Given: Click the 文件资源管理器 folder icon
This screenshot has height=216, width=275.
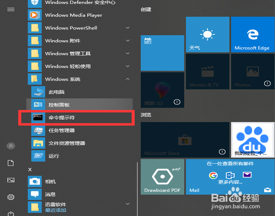Looking at the screenshot, I should pos(38,143).
